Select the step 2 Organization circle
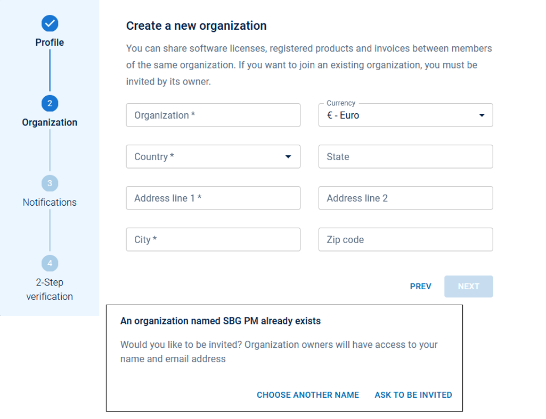Image resolution: width=546 pixels, height=419 pixels. (50, 103)
